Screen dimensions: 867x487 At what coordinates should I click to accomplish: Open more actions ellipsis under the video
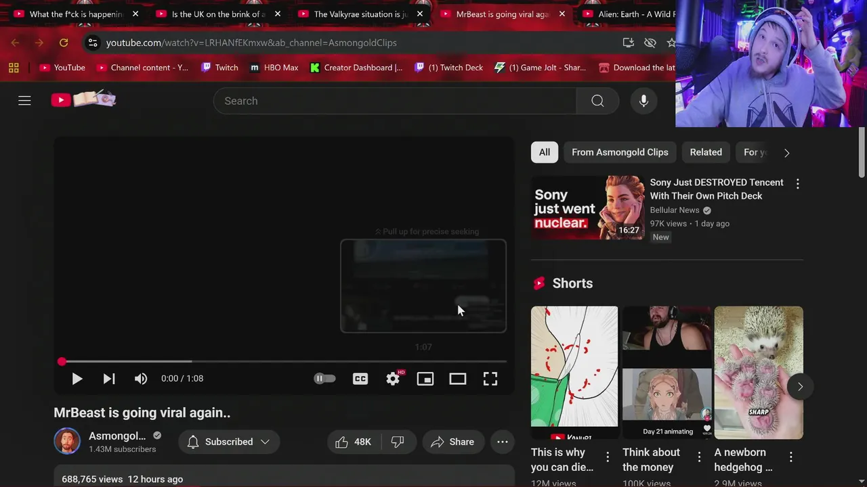click(x=503, y=442)
